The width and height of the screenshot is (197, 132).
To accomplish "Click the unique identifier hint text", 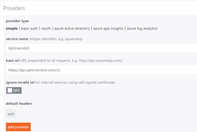I will (56, 39).
